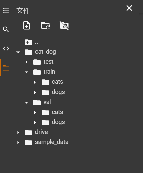Viewport: 143px width, 173px height.
Task: Click the cat_dog folder icon
Action: pyautogui.click(x=28, y=52)
